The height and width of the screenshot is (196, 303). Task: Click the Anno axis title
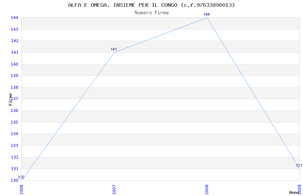(294, 192)
